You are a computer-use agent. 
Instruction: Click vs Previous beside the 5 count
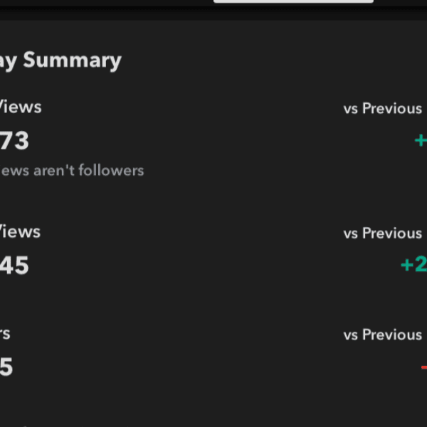click(x=383, y=335)
